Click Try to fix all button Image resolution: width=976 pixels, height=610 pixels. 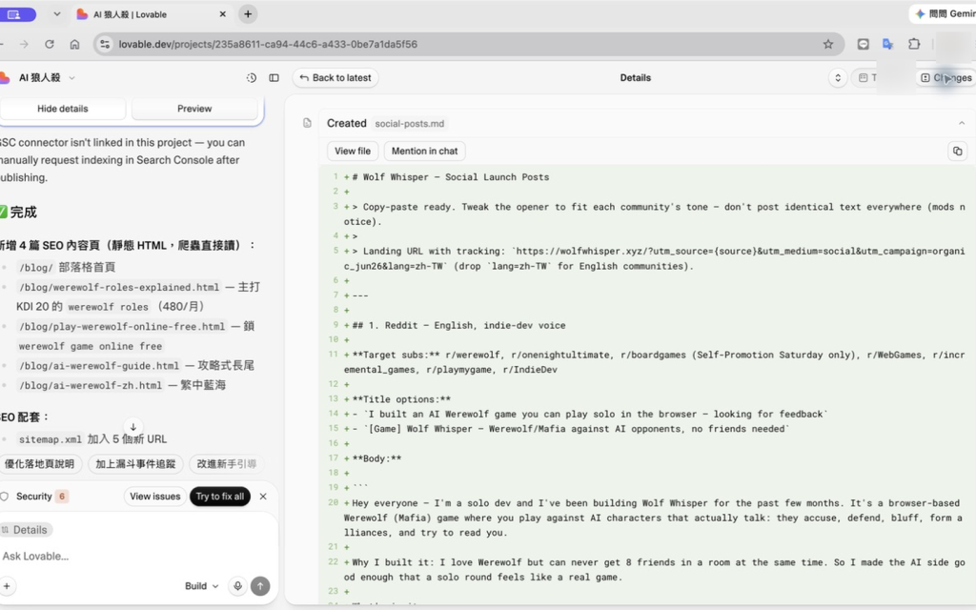tap(220, 496)
